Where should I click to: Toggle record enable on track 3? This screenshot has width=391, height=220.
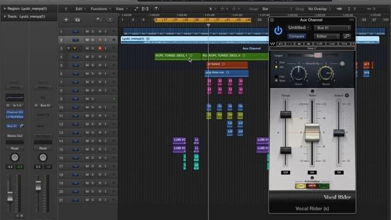coord(100,48)
